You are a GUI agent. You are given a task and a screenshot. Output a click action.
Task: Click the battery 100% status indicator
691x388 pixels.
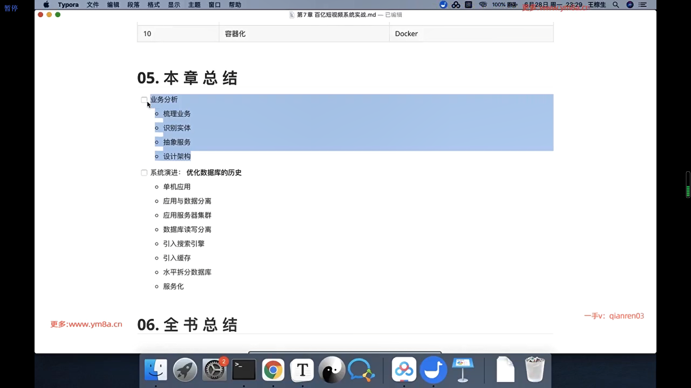point(504,5)
